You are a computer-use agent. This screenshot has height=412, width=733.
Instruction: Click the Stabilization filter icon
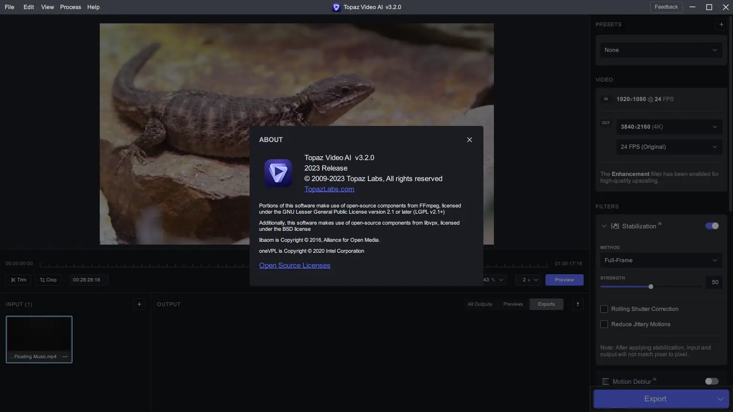[x=615, y=226]
